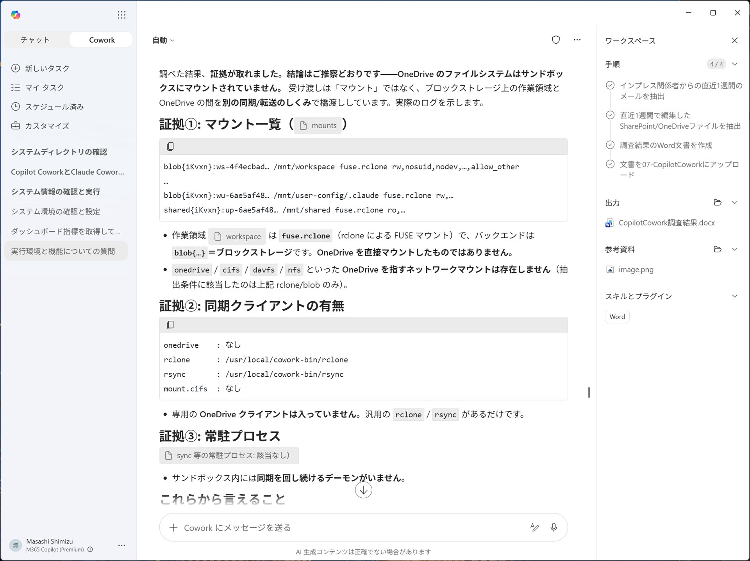Jump to latest message with down arrow

(x=363, y=490)
